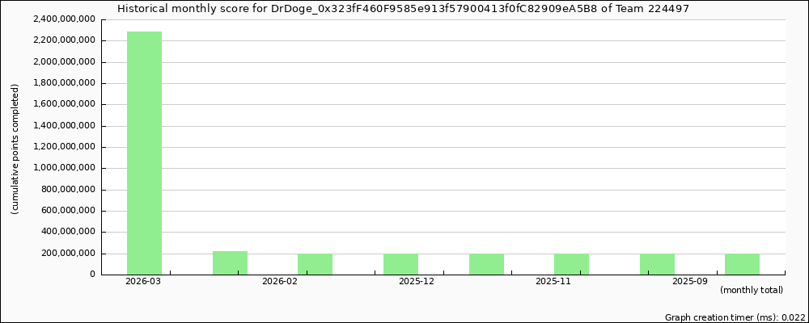Select the 2025-09 x-axis label

pyautogui.click(x=690, y=282)
